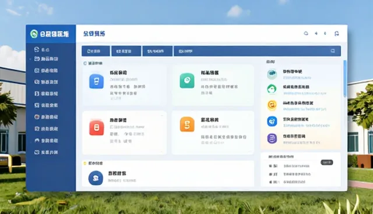Screen dimensions: 373x214
Task: Open the card with the orange square icon
Action: pyautogui.click(x=213, y=133)
